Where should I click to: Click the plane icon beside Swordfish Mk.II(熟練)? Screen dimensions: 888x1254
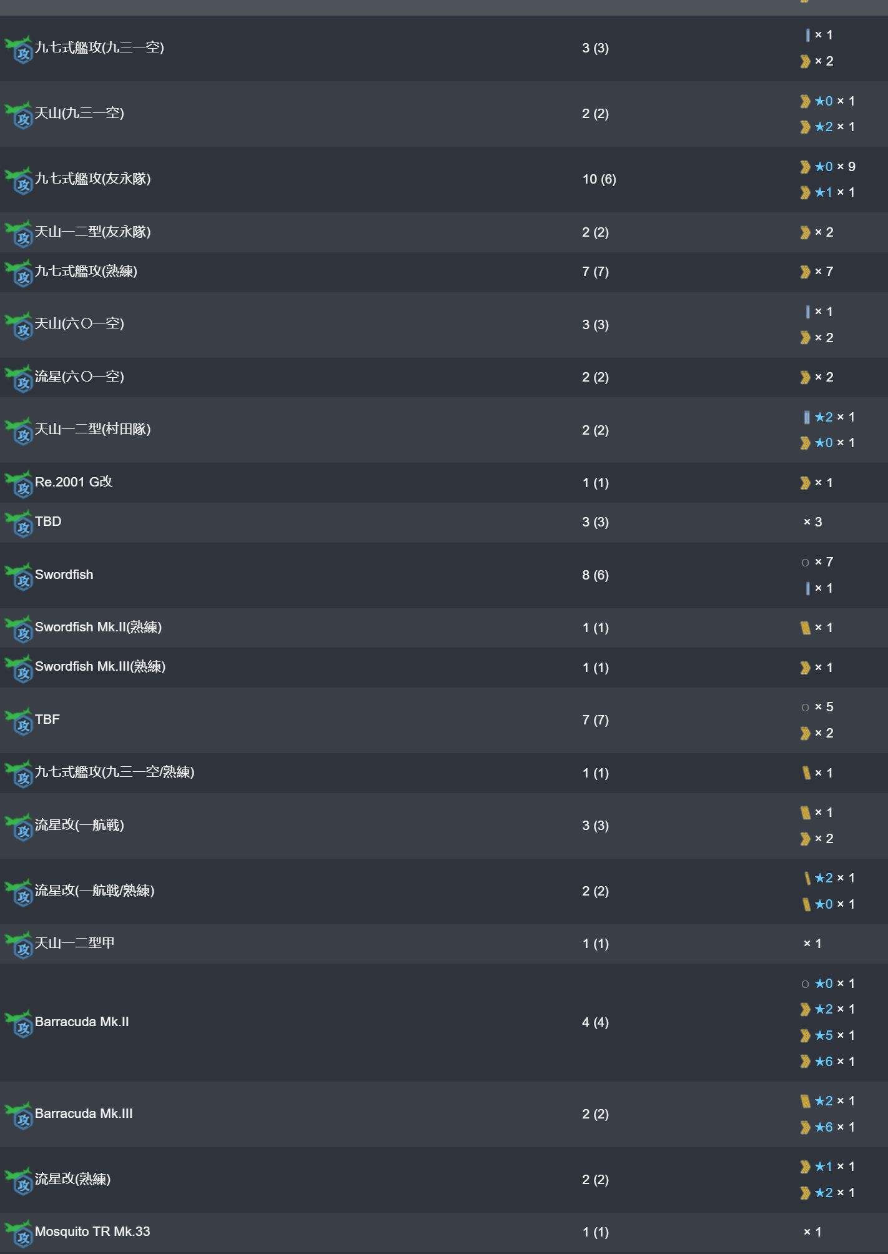pyautogui.click(x=19, y=629)
